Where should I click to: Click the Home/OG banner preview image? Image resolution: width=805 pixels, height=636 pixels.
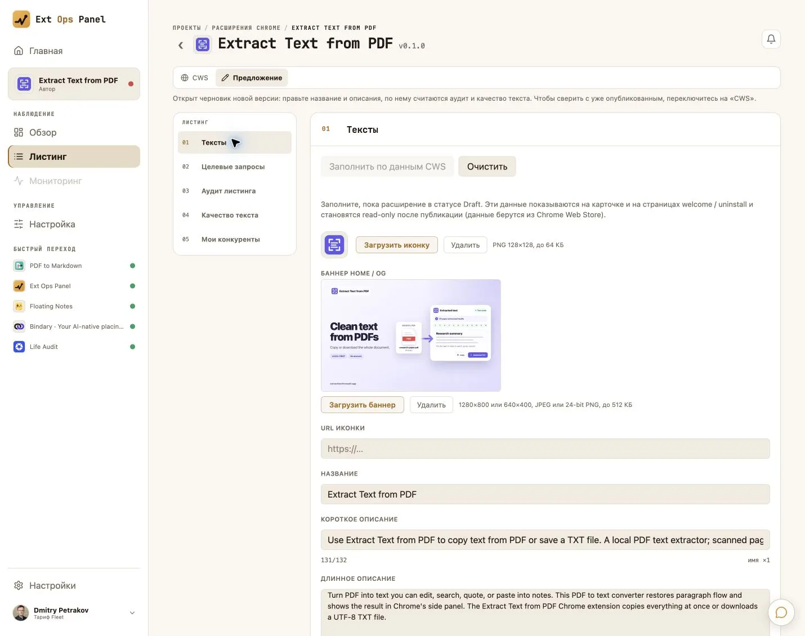(411, 335)
